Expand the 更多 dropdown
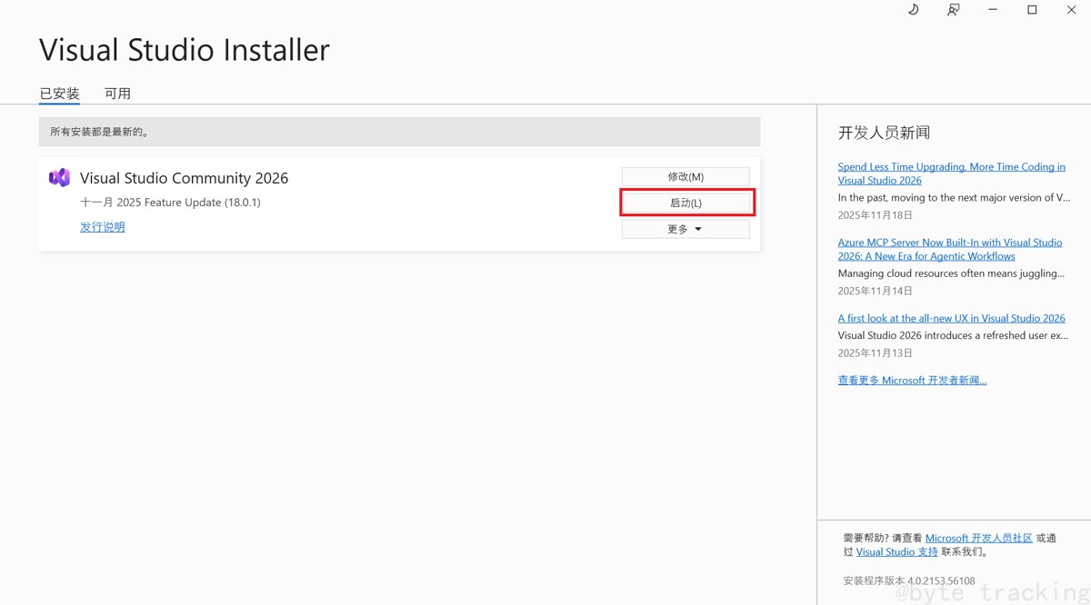 coord(686,228)
